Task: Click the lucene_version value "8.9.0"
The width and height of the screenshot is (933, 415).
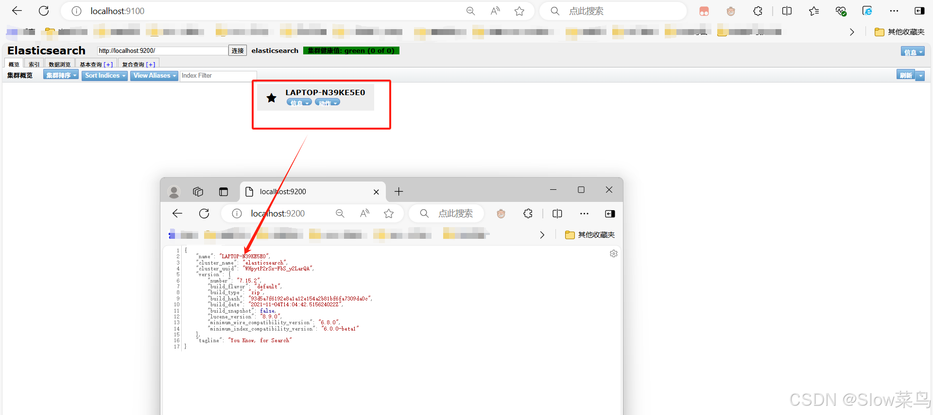Action: tap(270, 316)
